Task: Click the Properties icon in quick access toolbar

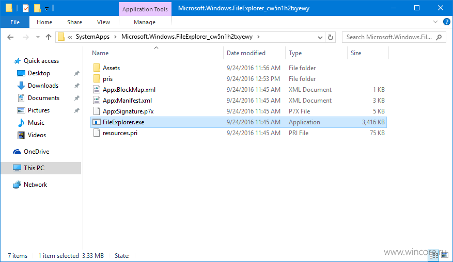Action: (x=26, y=8)
